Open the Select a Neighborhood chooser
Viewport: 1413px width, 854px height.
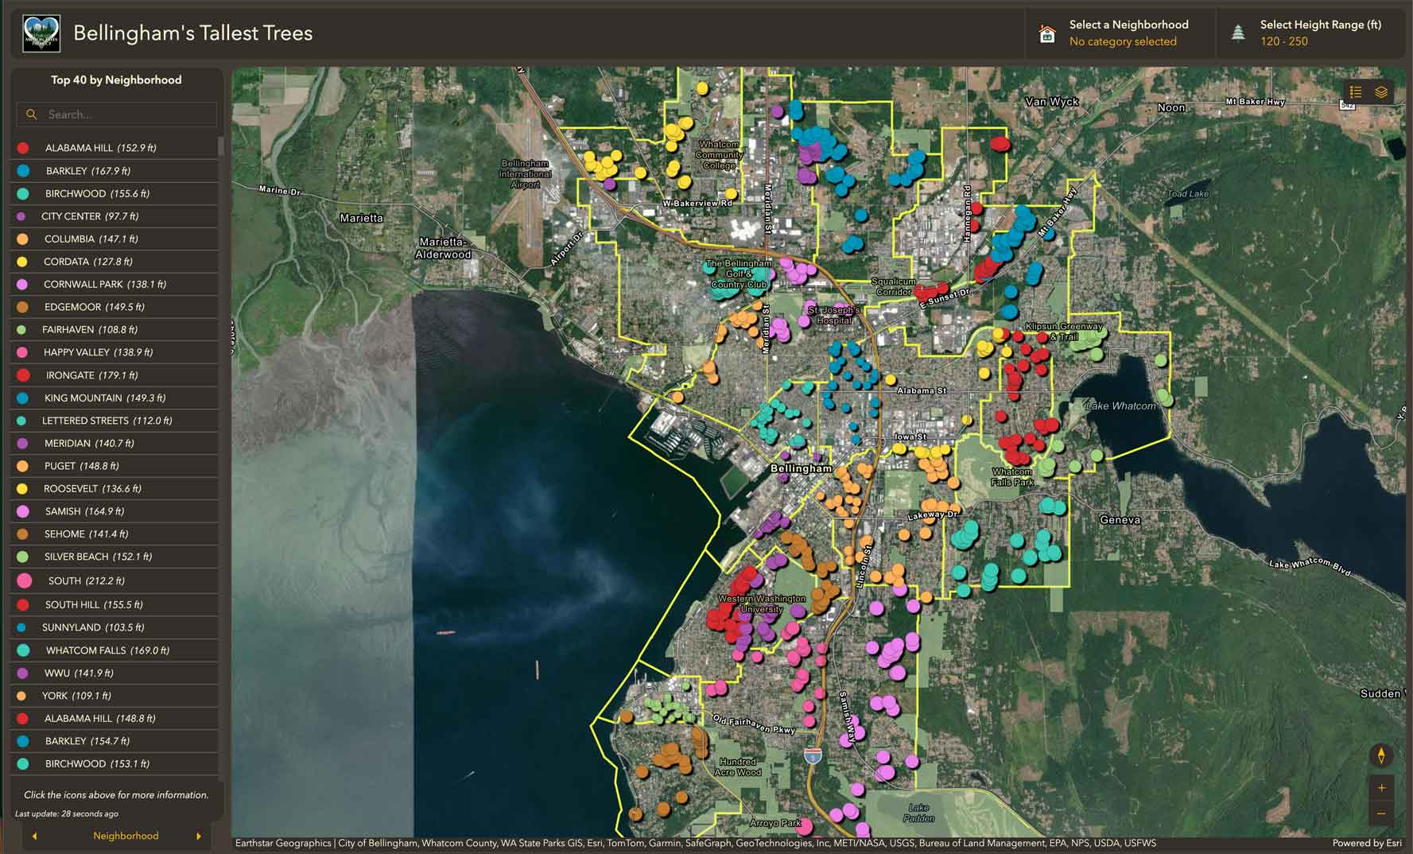click(x=1122, y=33)
